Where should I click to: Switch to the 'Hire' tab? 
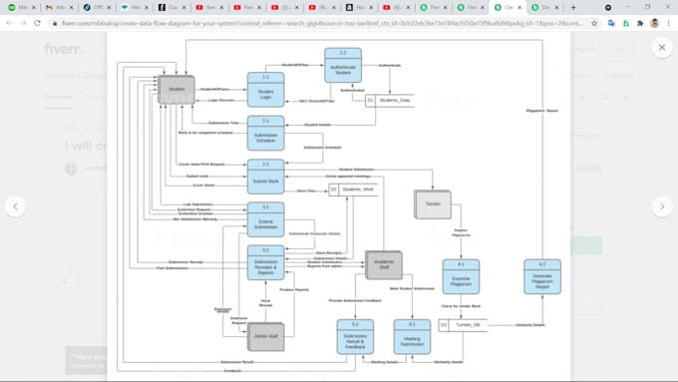pyautogui.click(x=135, y=7)
